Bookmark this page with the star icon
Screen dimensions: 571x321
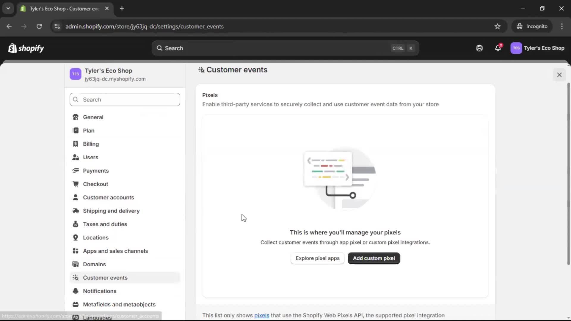tap(498, 26)
